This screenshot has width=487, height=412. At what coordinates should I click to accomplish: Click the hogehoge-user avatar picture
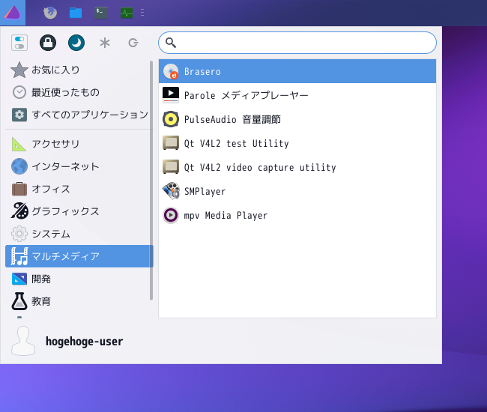(x=23, y=341)
